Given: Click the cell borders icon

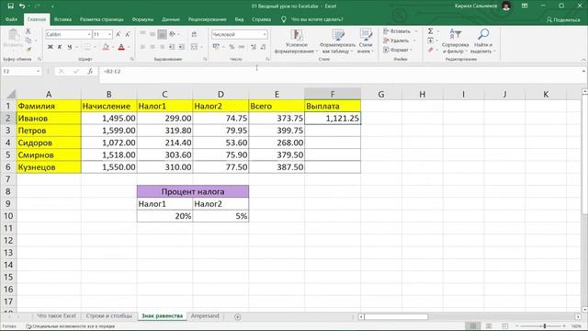Looking at the screenshot, I should coord(87,47).
